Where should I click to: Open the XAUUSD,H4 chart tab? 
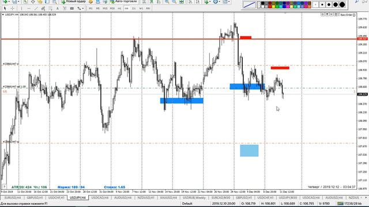click(168, 198)
